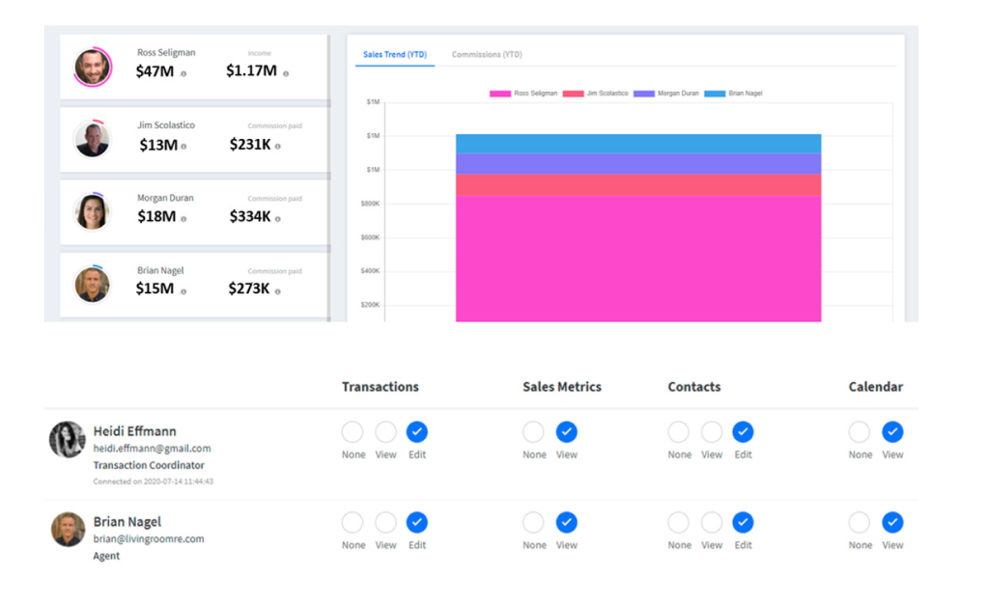Image resolution: width=987 pixels, height=606 pixels.
Task: Switch to the Commissions (YTD) tab
Action: point(487,55)
